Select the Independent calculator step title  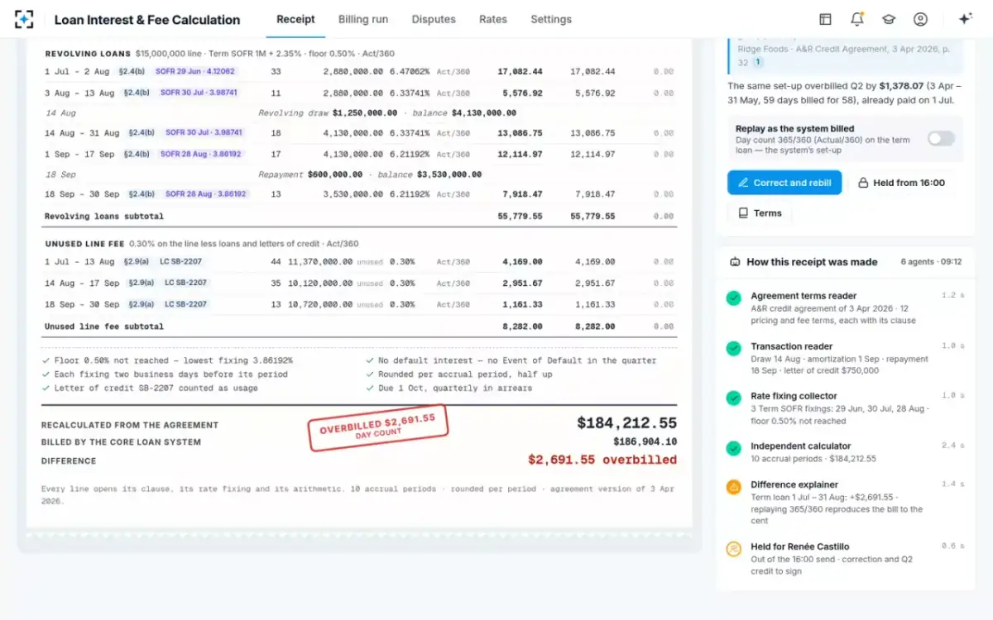pos(801,446)
